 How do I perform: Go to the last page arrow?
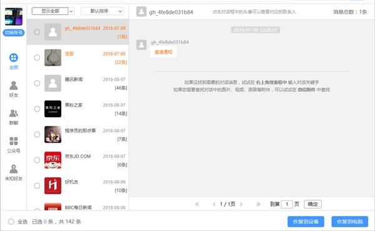pos(258,204)
